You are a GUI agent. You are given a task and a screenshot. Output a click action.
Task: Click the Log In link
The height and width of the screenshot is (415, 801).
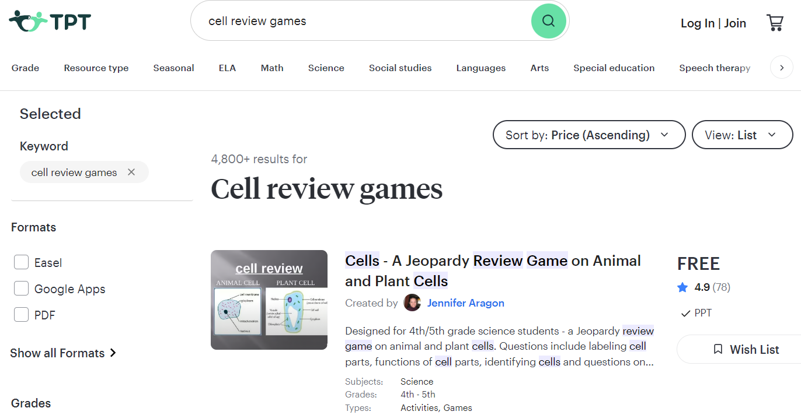click(x=697, y=23)
